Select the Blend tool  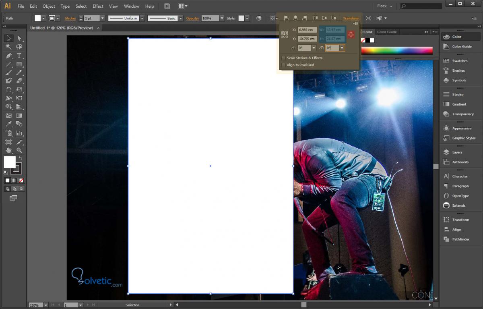[x=19, y=124]
